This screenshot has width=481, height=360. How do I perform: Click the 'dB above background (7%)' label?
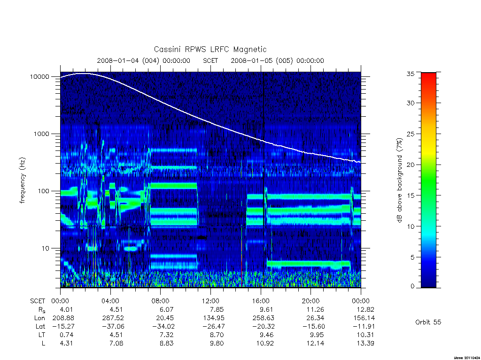(399, 180)
